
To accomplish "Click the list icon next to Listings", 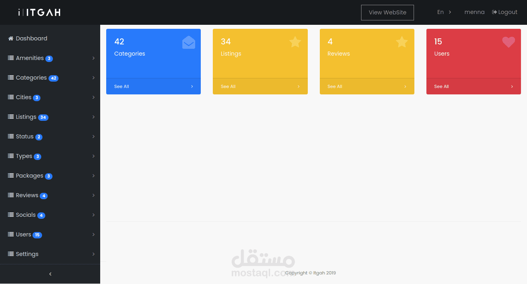I will point(11,117).
